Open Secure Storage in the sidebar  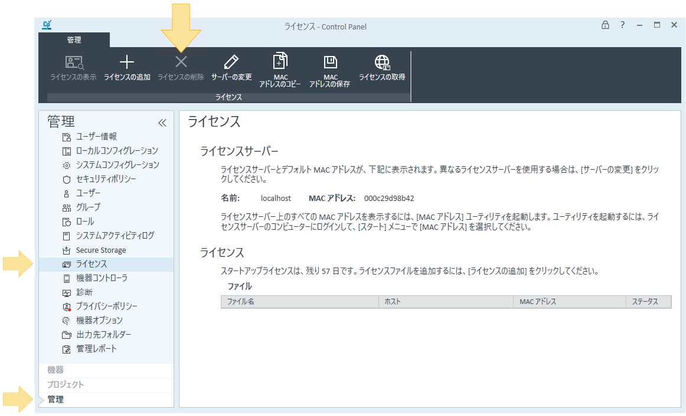pos(100,250)
